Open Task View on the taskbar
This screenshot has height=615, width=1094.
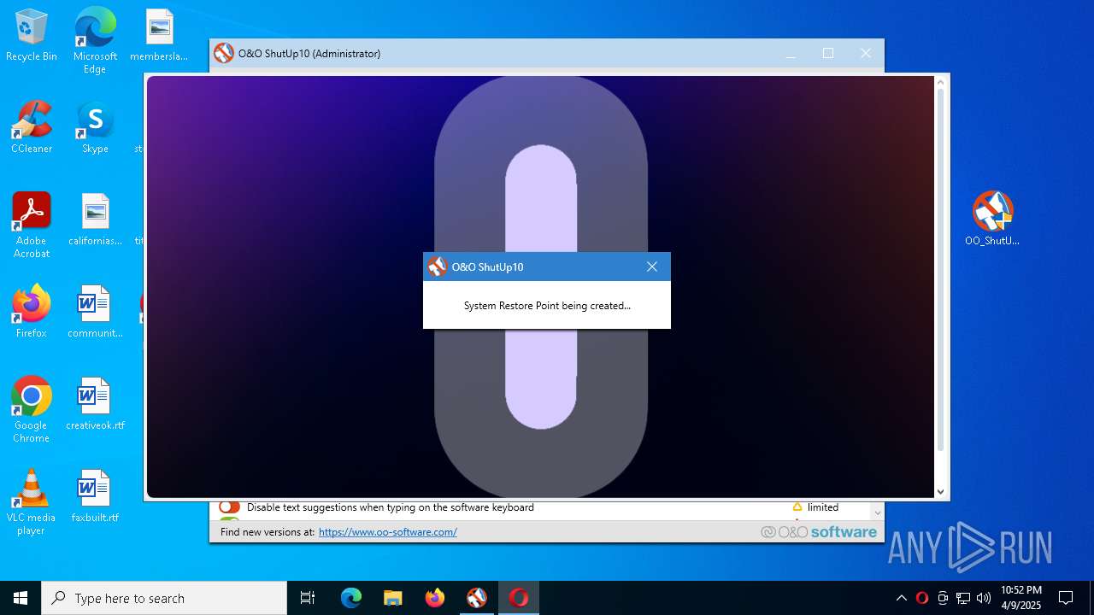click(308, 598)
